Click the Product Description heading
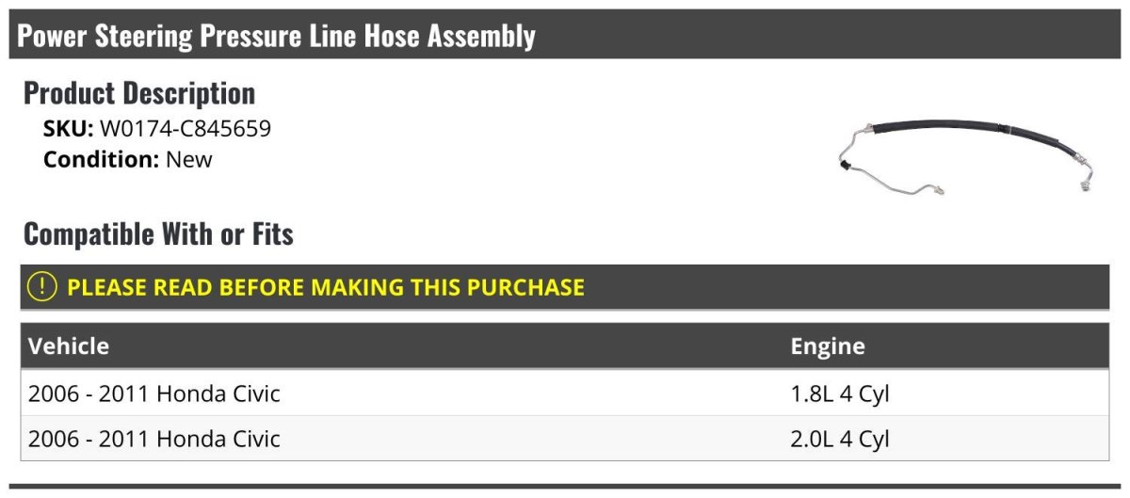Image resolution: width=1130 pixels, height=498 pixels. [139, 93]
